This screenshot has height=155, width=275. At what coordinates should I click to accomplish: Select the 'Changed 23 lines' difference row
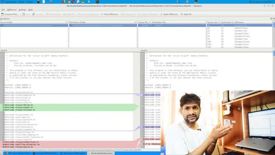[240, 42]
